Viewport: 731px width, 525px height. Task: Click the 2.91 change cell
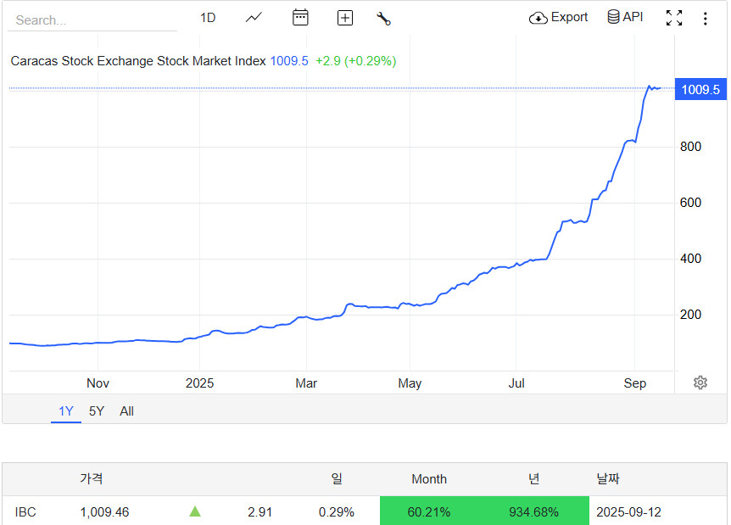tap(259, 512)
